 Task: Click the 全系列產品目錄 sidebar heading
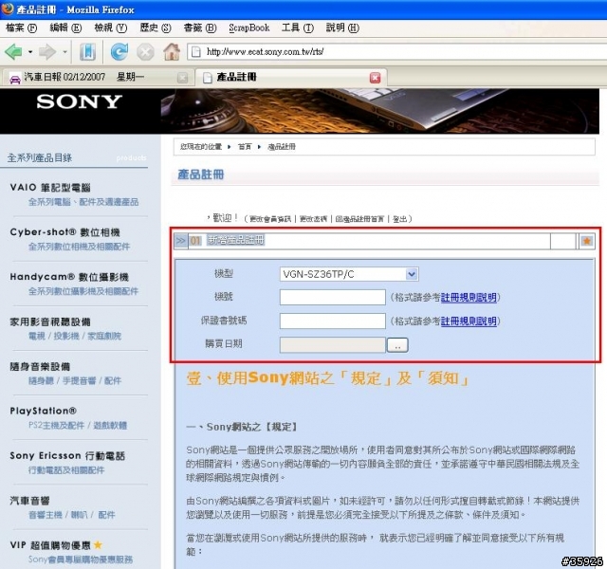coord(40,158)
